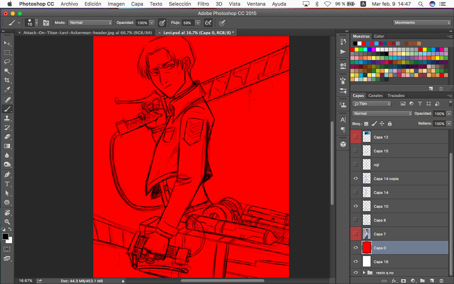Viewport: 454px width, 284px height.
Task: Select the Zoom tool
Action: coord(7,222)
